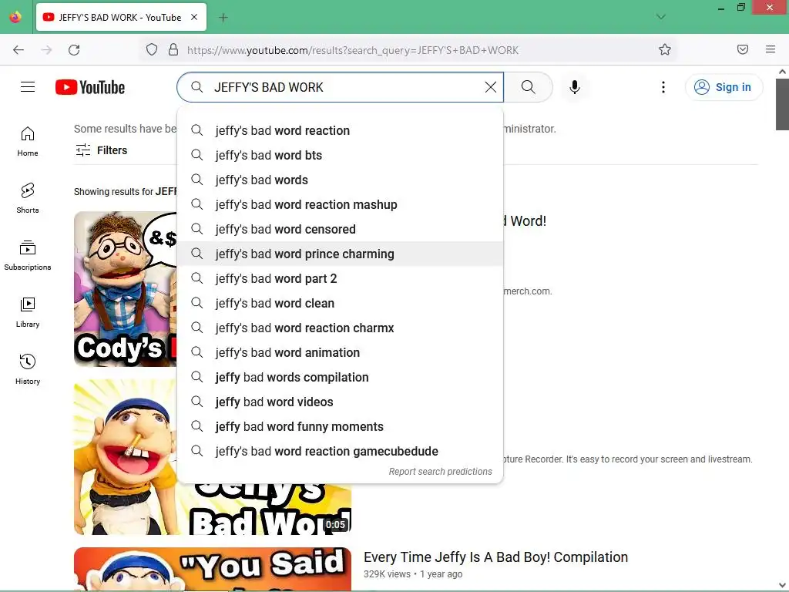This screenshot has height=592, width=789.
Task: Open Library in the sidebar
Action: pyautogui.click(x=28, y=313)
